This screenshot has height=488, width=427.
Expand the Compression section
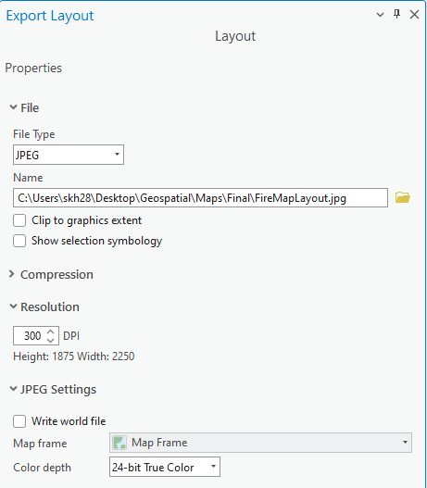[12, 274]
